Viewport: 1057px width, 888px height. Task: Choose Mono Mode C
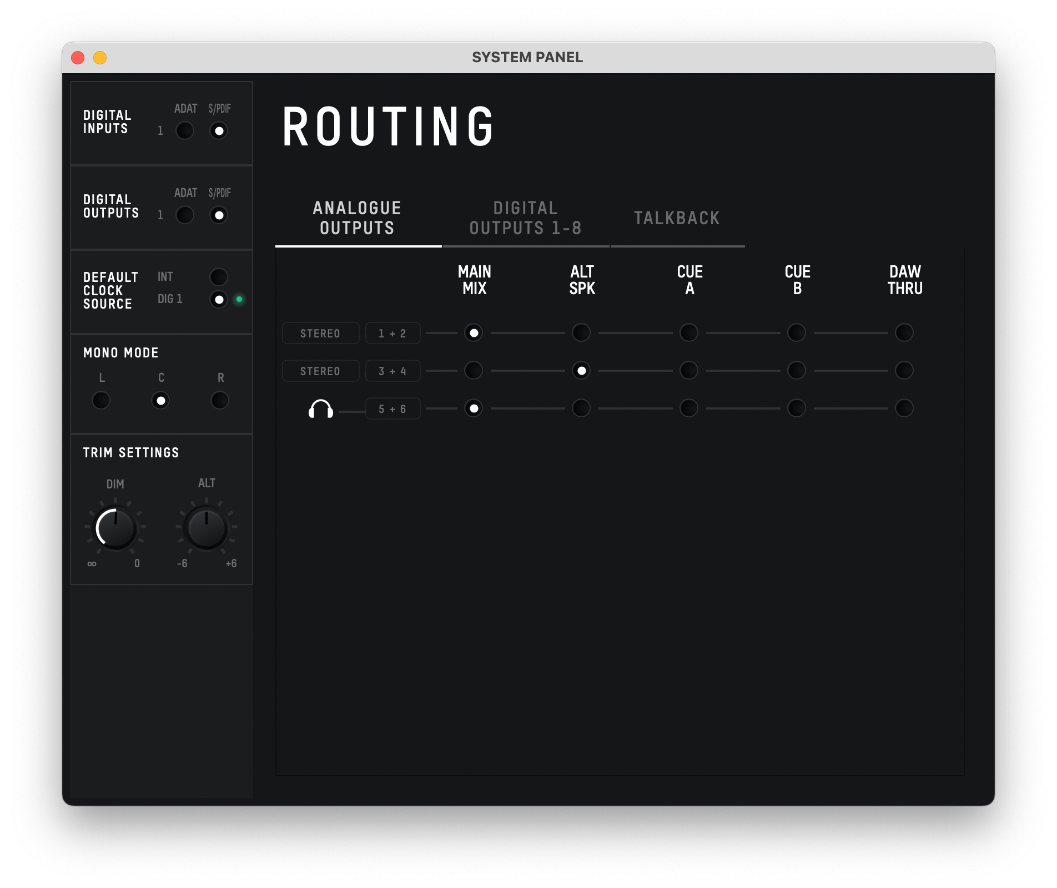(x=160, y=400)
